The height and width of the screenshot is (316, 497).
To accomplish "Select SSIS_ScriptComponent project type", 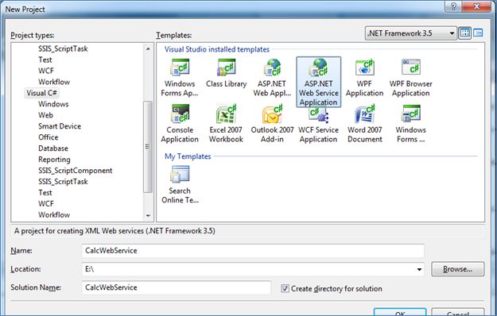I will pos(75,171).
